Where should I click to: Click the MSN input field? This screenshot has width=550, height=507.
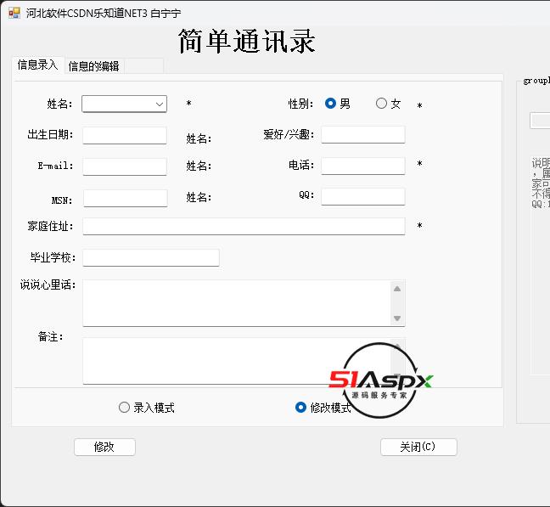[126, 198]
